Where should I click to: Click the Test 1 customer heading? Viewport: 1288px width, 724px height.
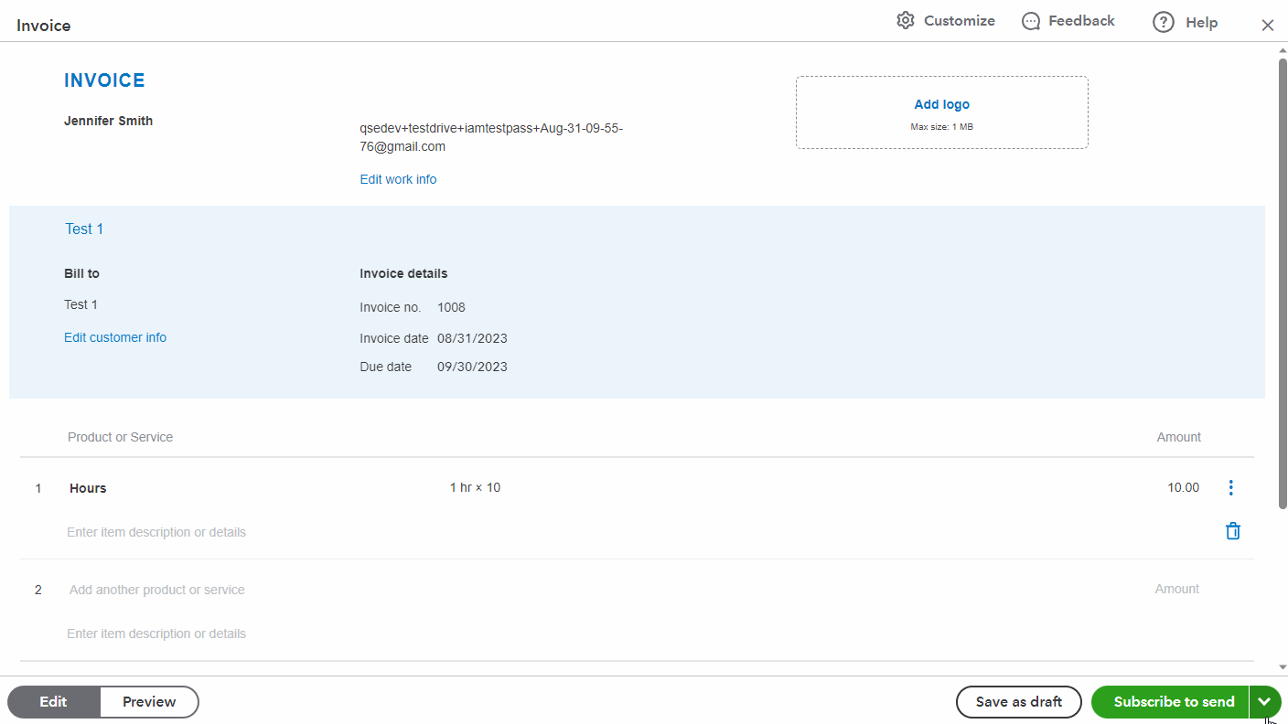[x=84, y=229]
